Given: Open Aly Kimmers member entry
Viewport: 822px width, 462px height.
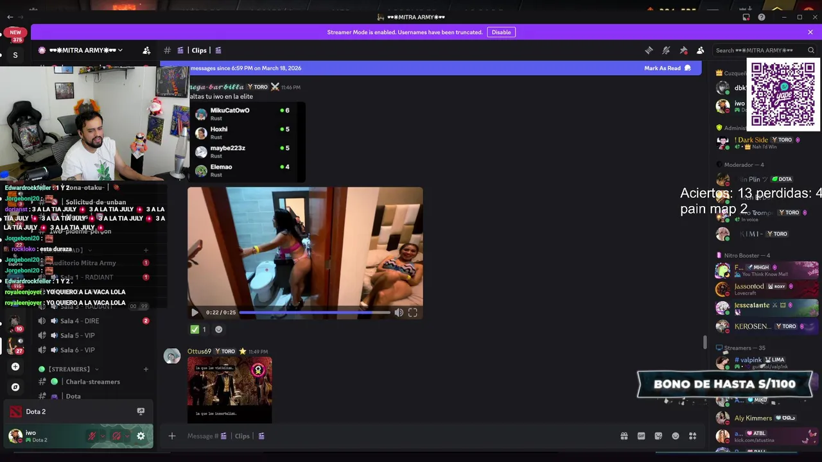Looking at the screenshot, I should pos(767,418).
